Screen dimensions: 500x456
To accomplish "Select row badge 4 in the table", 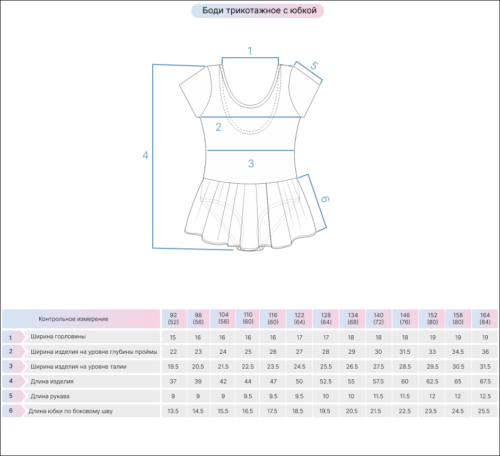I will 12,381.
